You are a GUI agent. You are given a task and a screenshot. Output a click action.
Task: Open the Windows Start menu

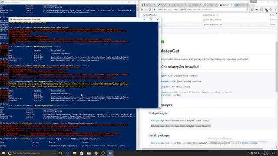(x=3, y=153)
